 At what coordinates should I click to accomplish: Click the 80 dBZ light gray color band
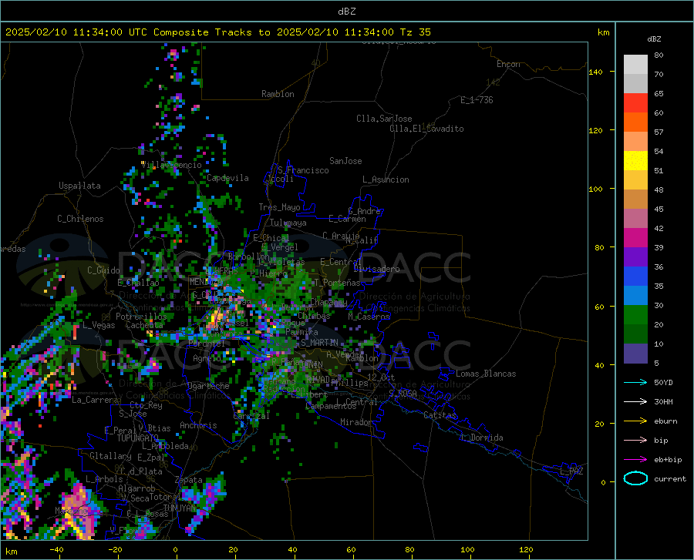click(x=635, y=65)
